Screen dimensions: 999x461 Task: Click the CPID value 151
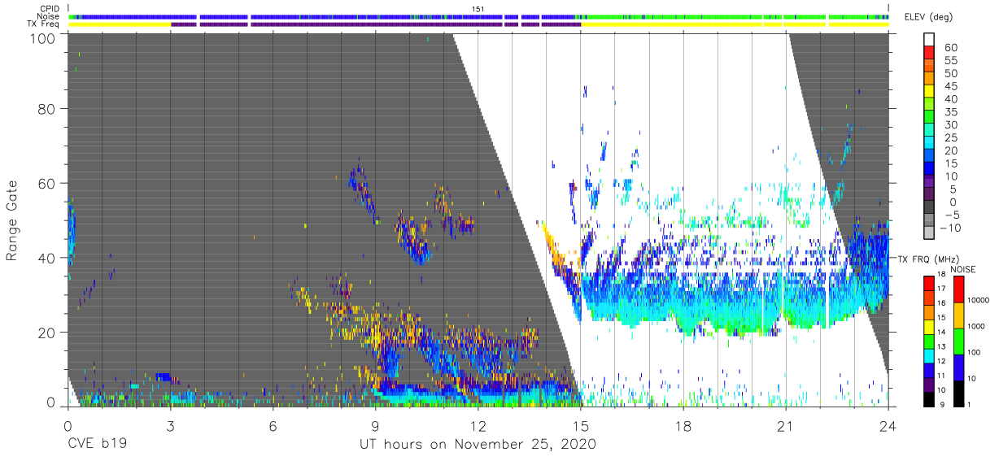click(478, 9)
